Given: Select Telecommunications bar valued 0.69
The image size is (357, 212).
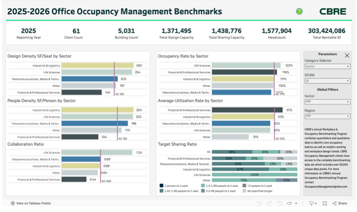Looking at the screenshot, I should (81, 159).
